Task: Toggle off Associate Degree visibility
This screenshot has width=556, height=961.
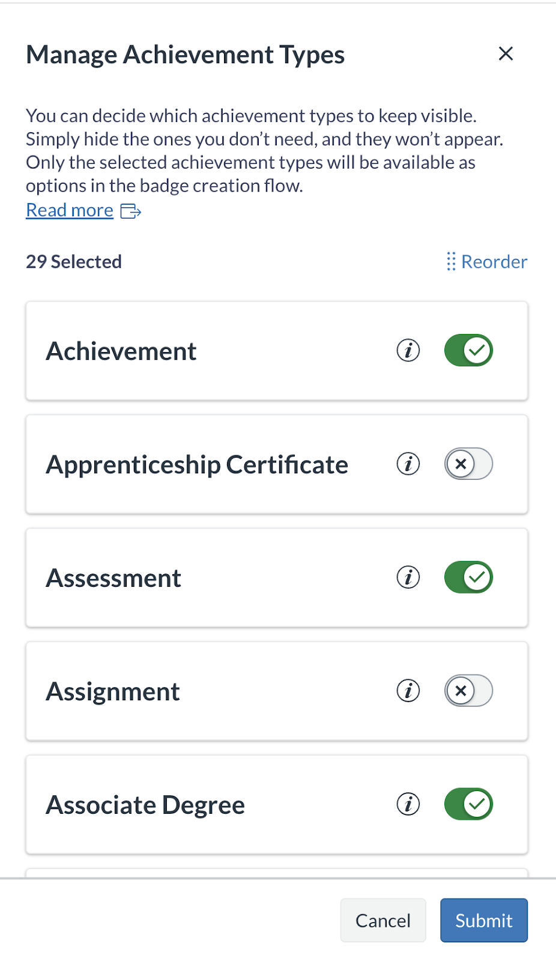Action: pos(468,804)
